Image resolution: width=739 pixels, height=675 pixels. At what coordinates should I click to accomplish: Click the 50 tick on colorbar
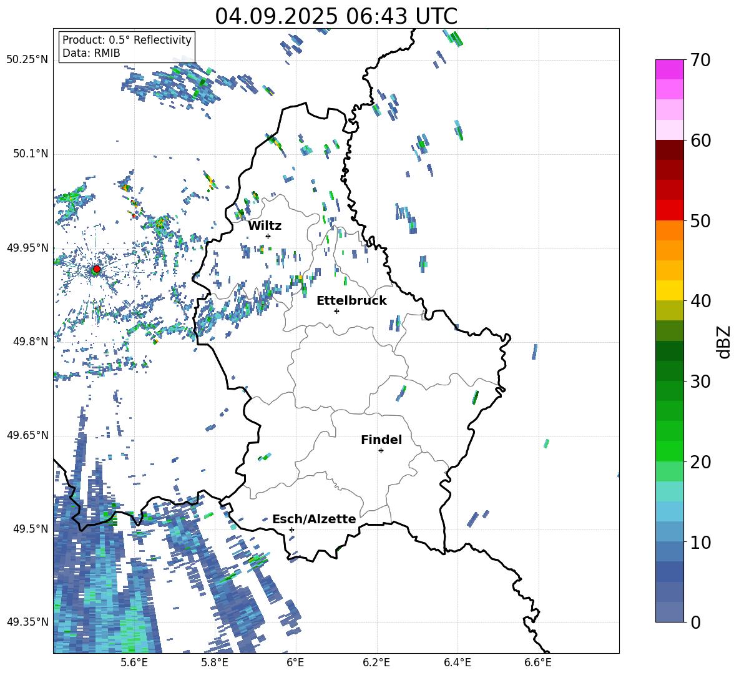pyautogui.click(x=700, y=220)
